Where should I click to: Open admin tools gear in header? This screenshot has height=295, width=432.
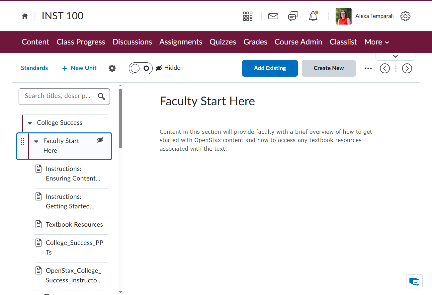(x=405, y=16)
